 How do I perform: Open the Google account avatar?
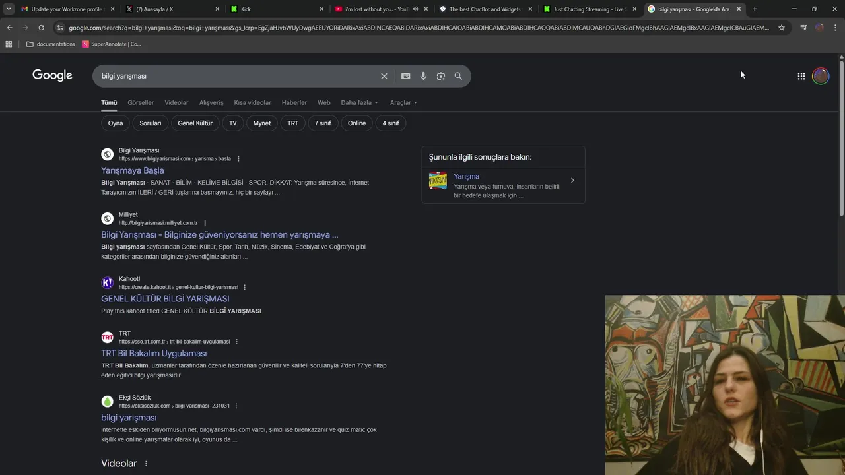[x=821, y=76]
